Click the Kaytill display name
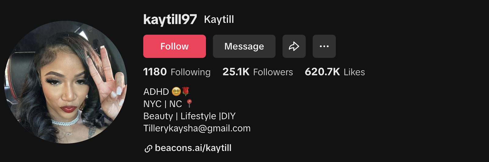 tap(219, 19)
